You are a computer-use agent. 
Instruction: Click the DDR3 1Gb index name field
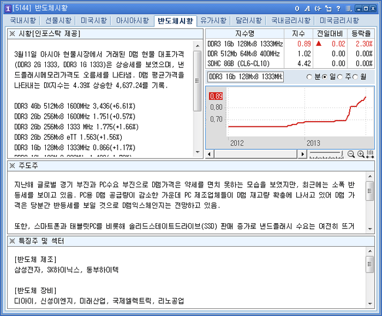point(245,77)
